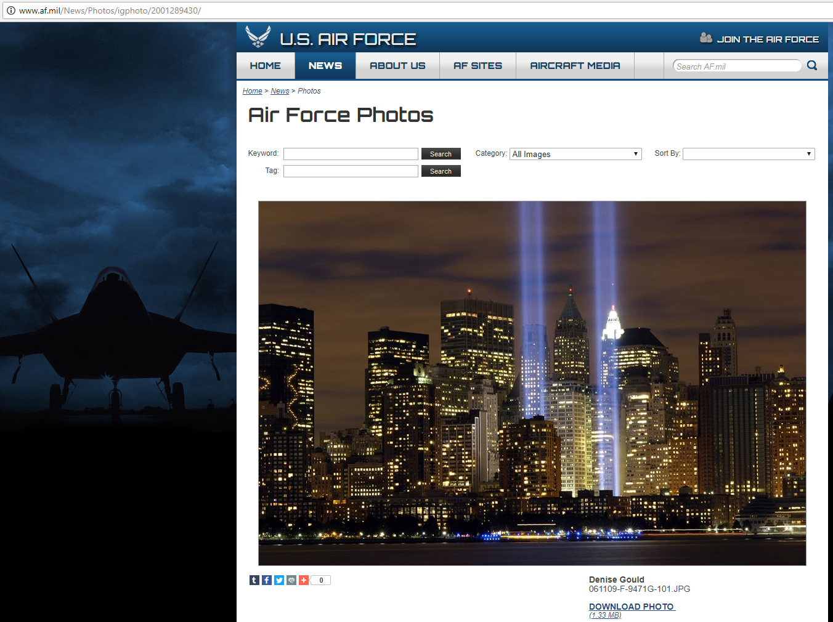Click the Search button beside Keyword field
Image resolution: width=833 pixels, height=622 pixels.
pyautogui.click(x=441, y=154)
